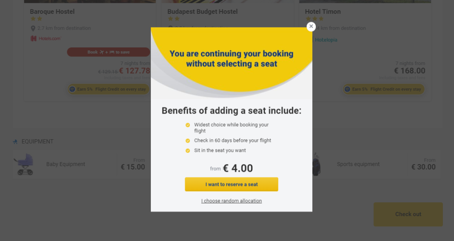Click 'I want to reserve a seat'
This screenshot has height=241, width=454.
(231, 184)
